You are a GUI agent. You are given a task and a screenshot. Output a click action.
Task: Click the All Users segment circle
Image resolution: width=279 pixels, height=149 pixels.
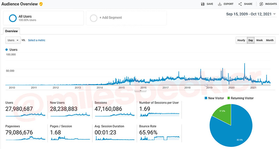coord(13,18)
